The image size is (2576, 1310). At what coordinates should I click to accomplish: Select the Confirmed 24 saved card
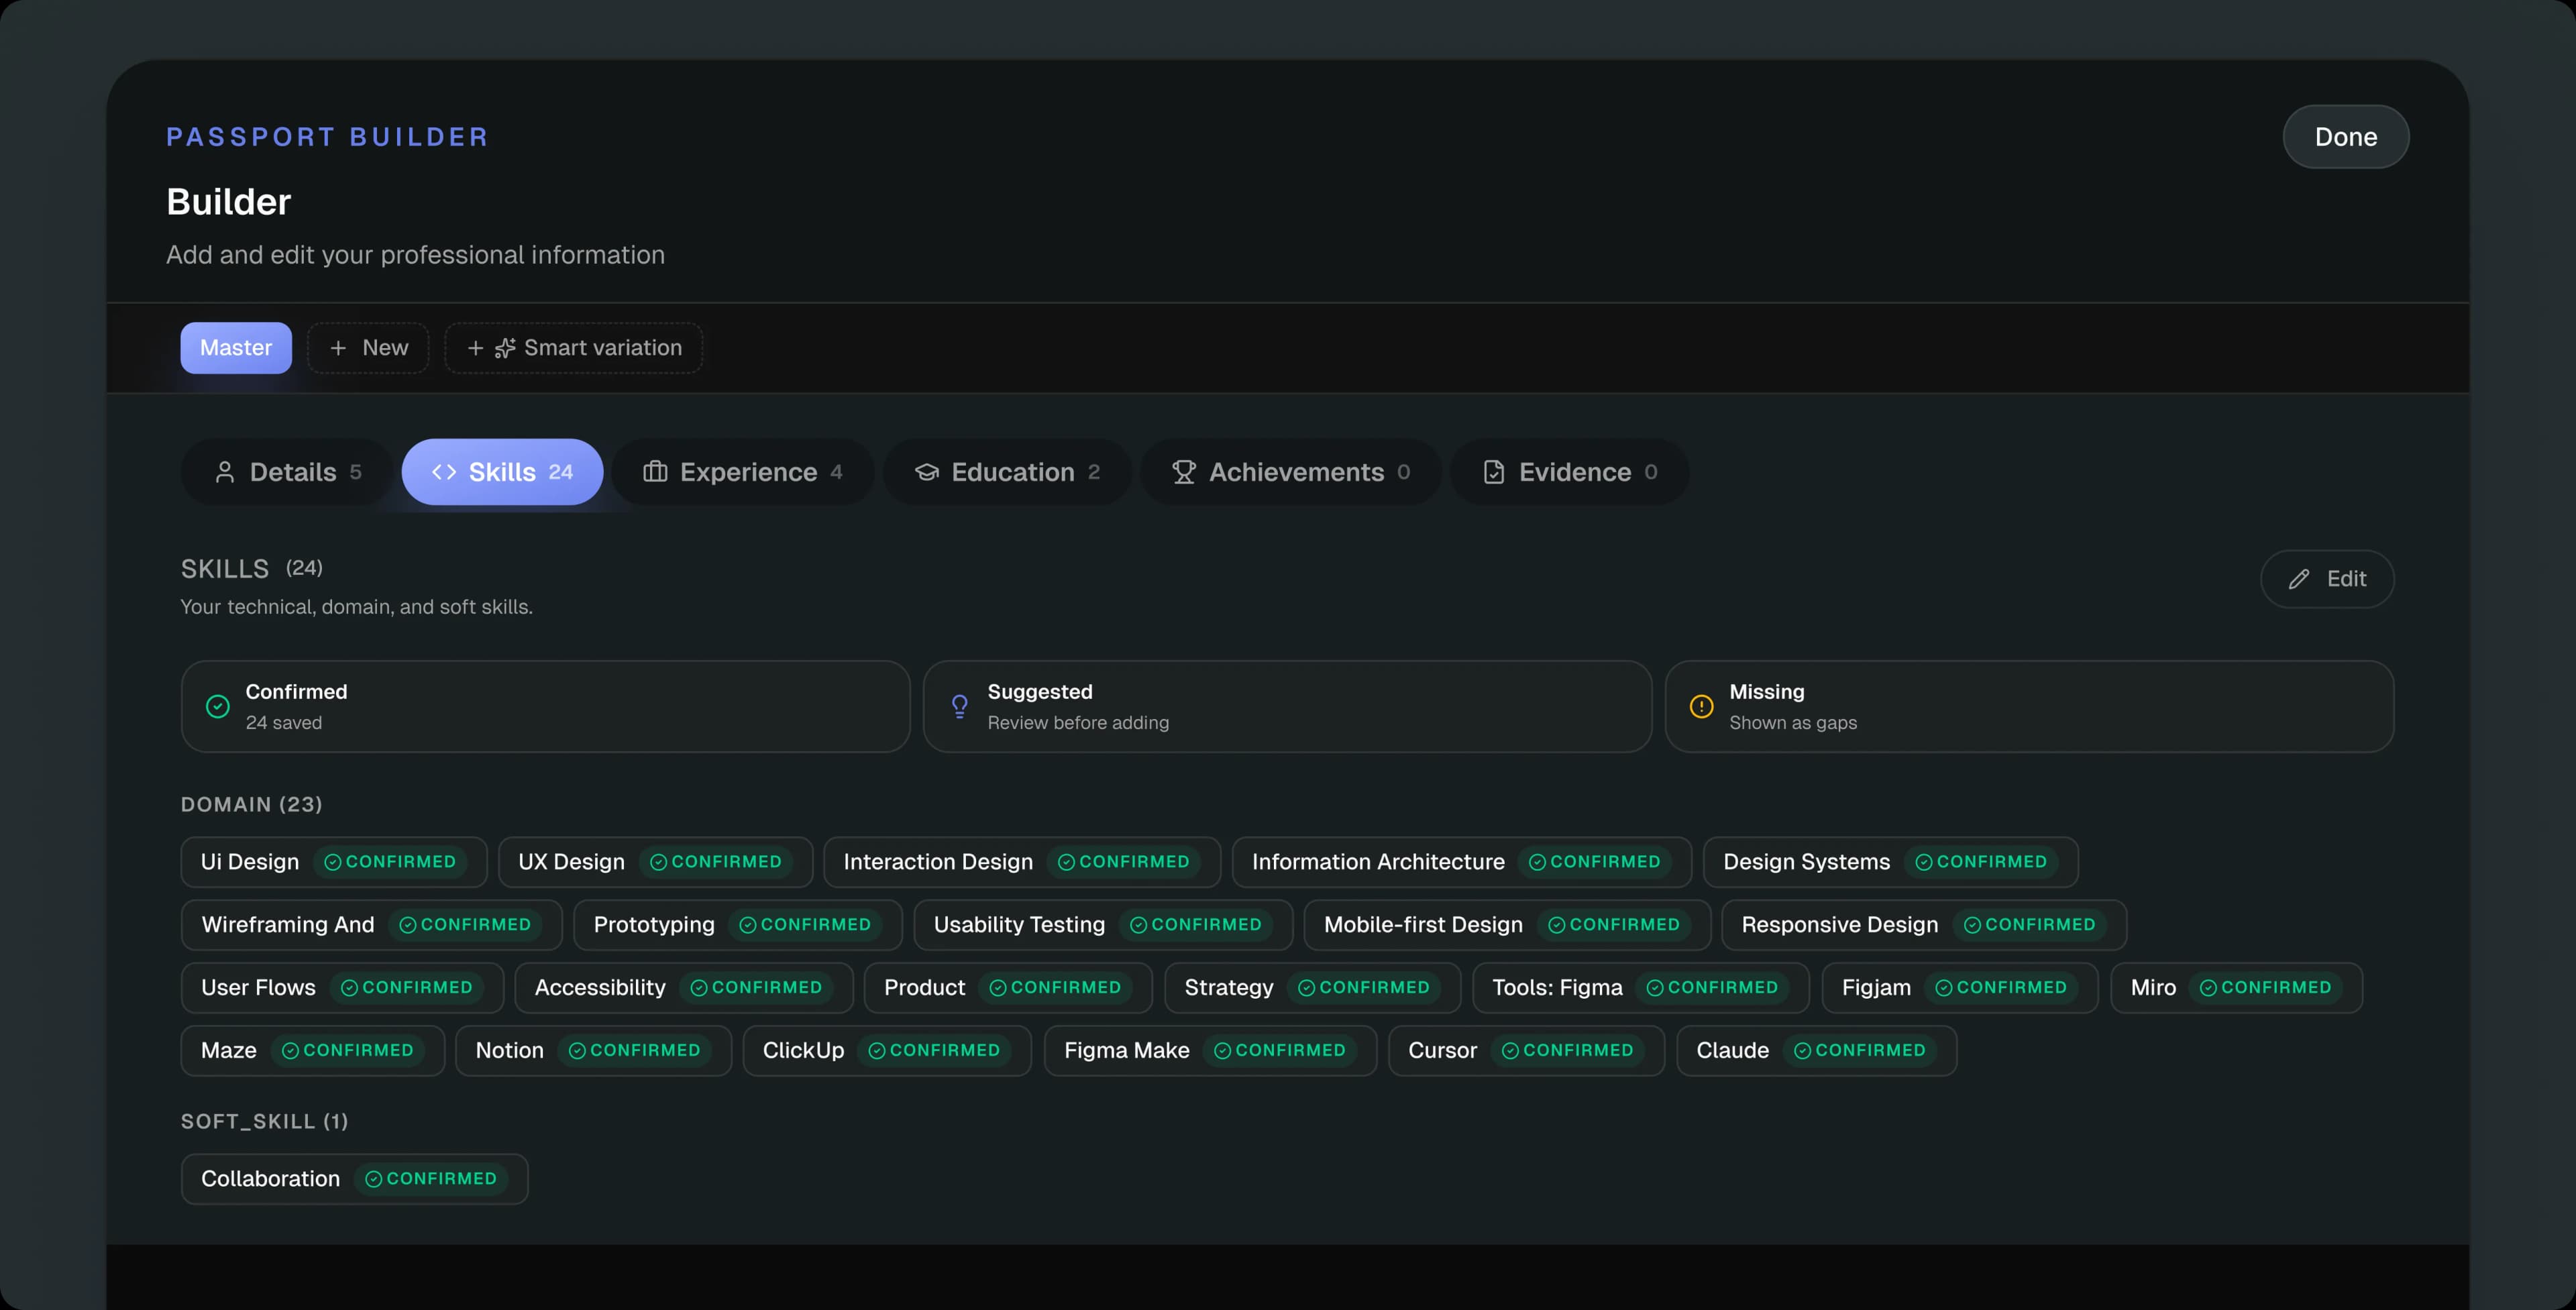tap(545, 706)
